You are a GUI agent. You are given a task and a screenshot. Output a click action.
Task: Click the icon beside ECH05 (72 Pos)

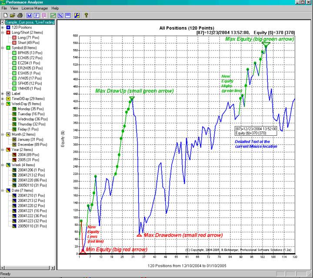(14, 58)
